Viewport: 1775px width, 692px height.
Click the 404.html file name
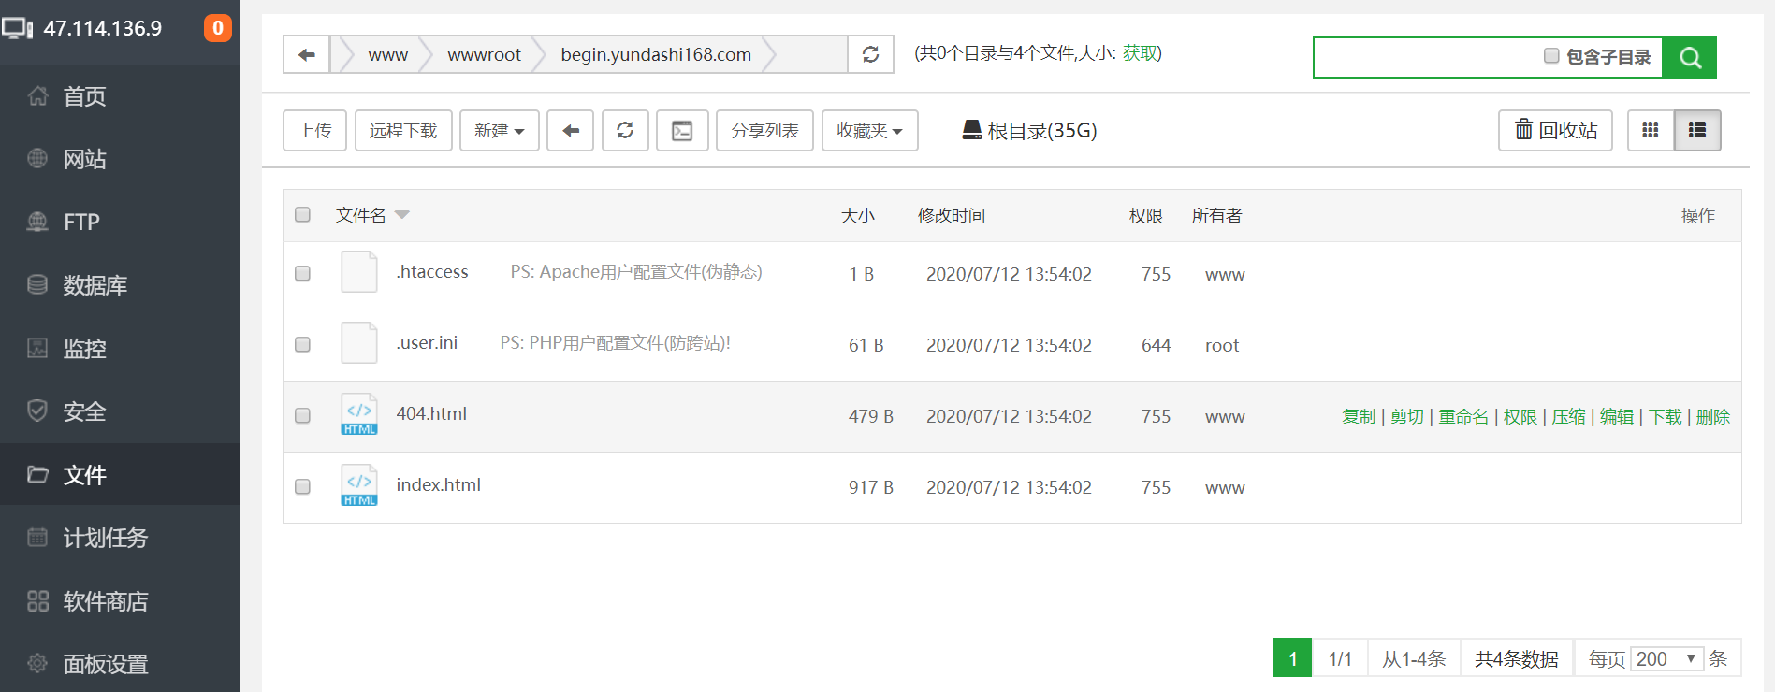(x=431, y=413)
